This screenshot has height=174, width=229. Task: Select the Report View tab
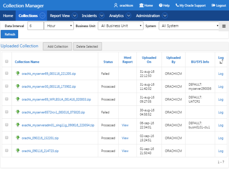click(60, 16)
